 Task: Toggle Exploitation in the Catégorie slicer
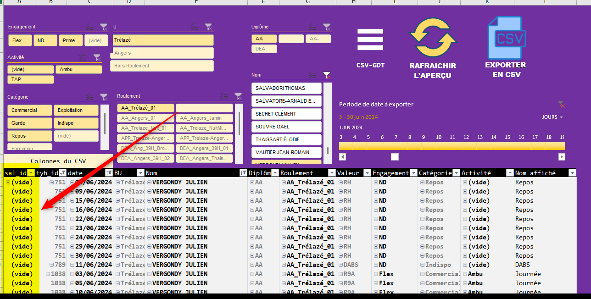tap(76, 110)
